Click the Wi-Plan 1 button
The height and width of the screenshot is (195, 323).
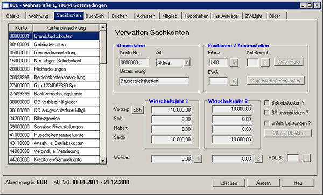pyautogui.click(x=198, y=159)
